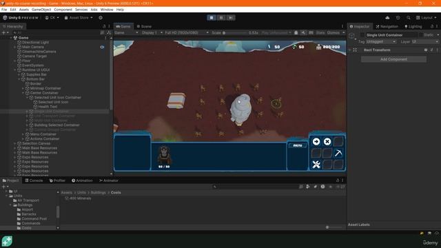The width and height of the screenshot is (441, 248).
Task: Collapse the Runtime UI UGUI object
Action: pyautogui.click(x=15, y=70)
